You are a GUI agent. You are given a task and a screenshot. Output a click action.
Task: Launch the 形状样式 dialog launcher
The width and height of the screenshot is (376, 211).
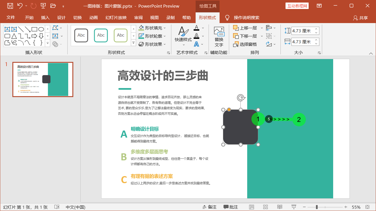click(x=169, y=53)
